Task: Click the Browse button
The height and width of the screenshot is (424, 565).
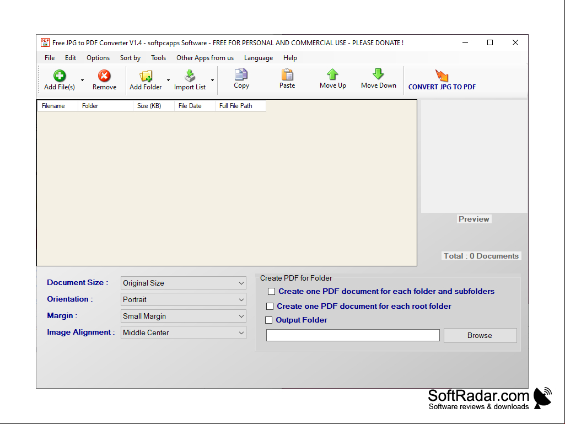Action: click(x=480, y=336)
